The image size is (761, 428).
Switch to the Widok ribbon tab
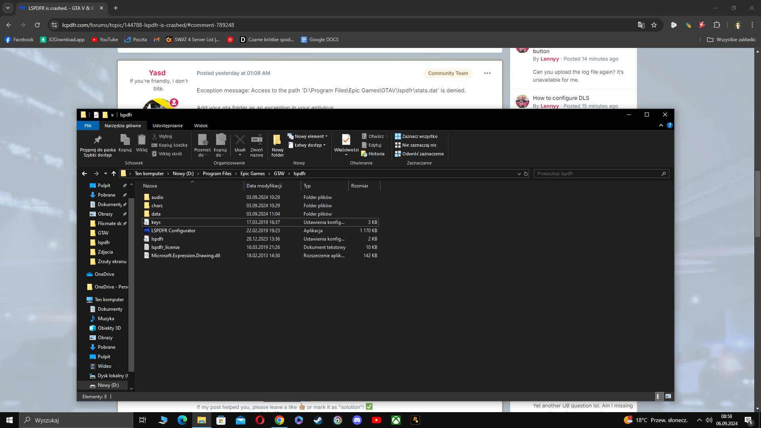coord(201,126)
